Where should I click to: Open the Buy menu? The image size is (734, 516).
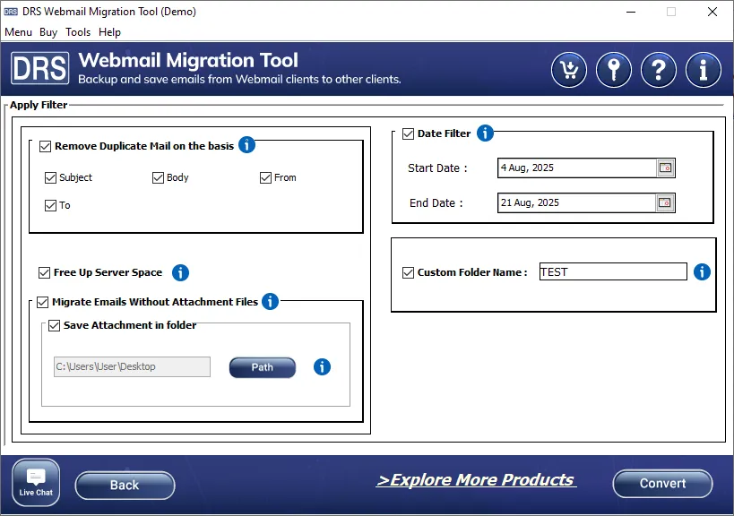[x=48, y=32]
